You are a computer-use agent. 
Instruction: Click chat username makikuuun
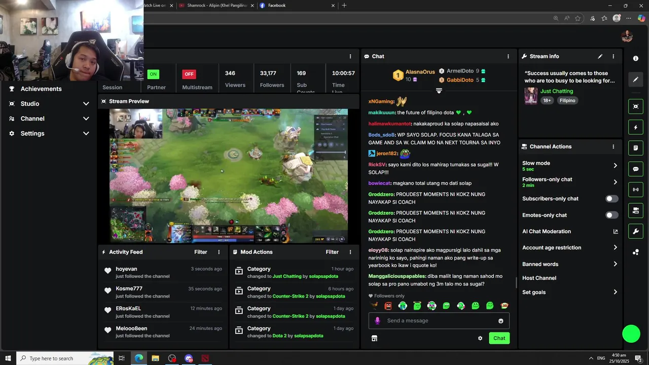(x=381, y=113)
